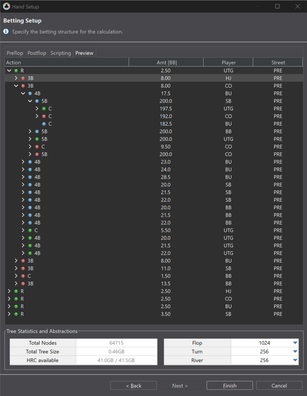
Task: Select the Preview tab
Action: point(84,53)
